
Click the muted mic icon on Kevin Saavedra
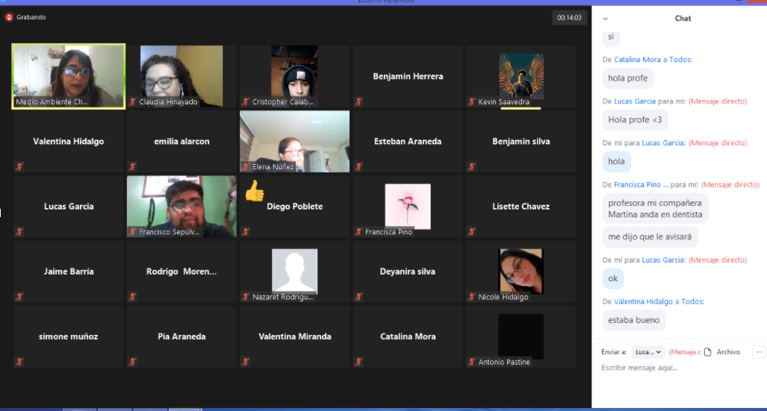click(471, 101)
